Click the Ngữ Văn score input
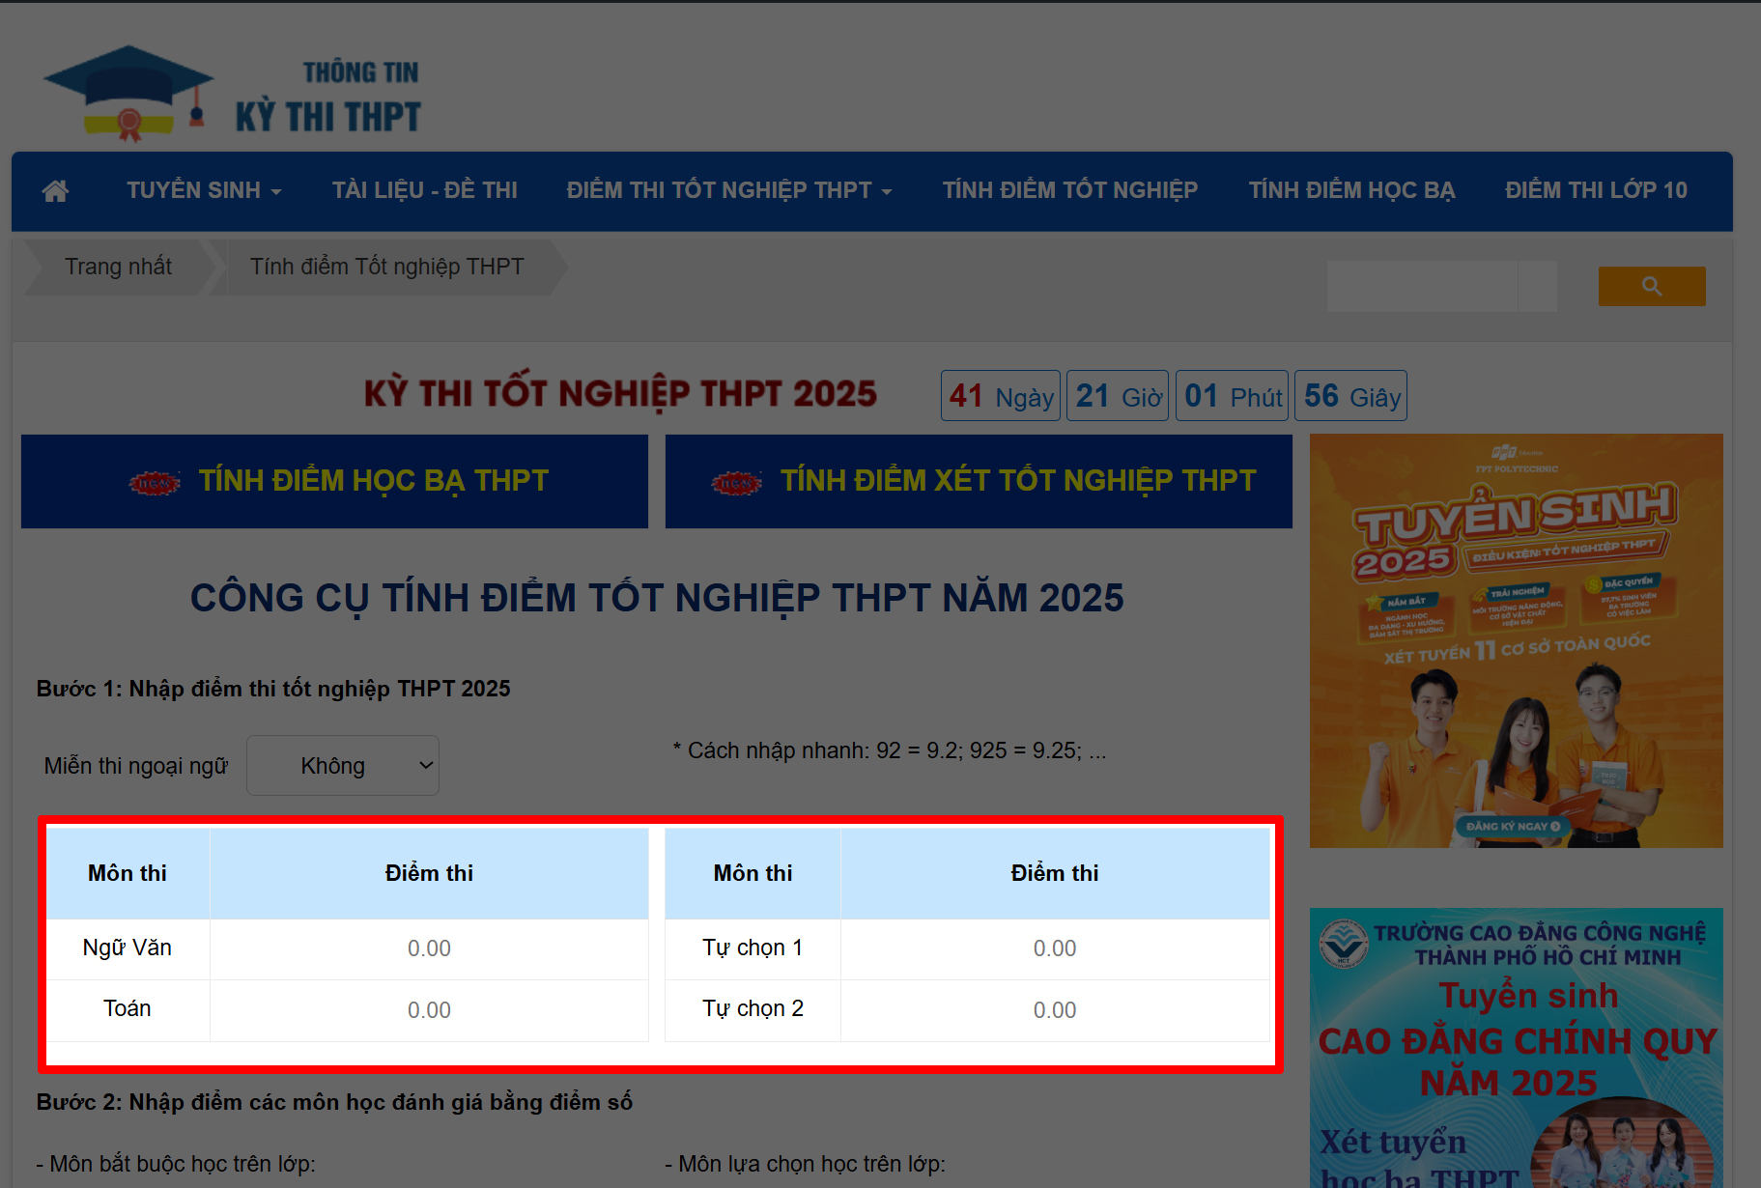This screenshot has width=1761, height=1188. (429, 948)
